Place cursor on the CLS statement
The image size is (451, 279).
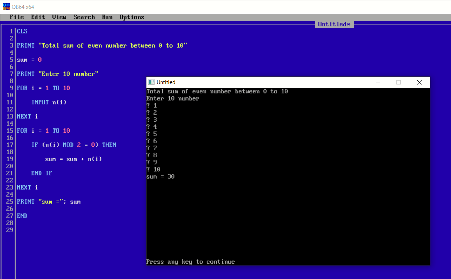tap(22, 31)
